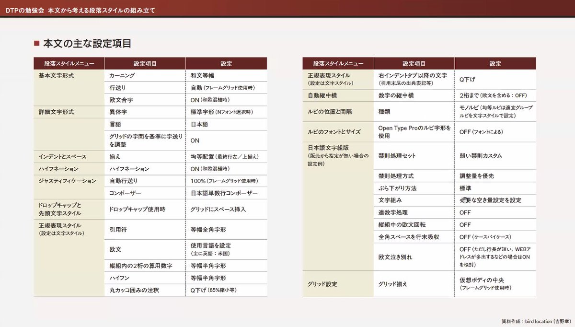Viewport: 575px width, 327px height.
Task: Click the 'カーニング' setting item
Action: coord(122,76)
